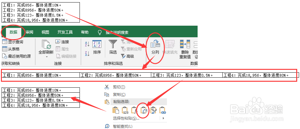The height and width of the screenshot is (129, 300).
Task: Open the 开发工具 tab
Action: pos(65,32)
